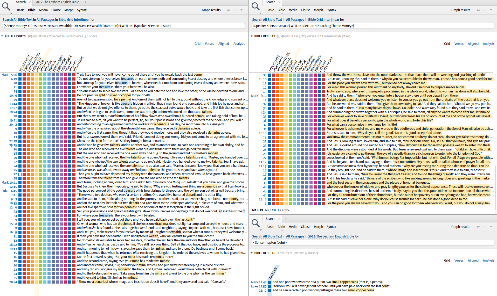Add new tab in PreachingTheme Money search panel
This screenshot has height=296, width=497.
(x=286, y=2)
